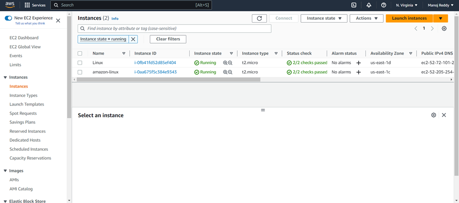Click the AWS logo home icon
This screenshot has width=459, height=203.
tap(10, 5)
